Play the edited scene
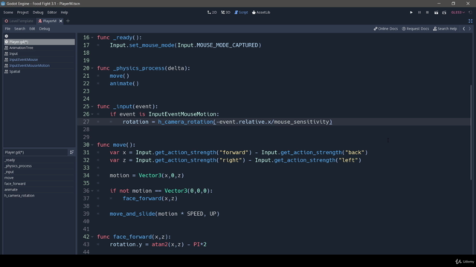476x267 pixels. [436, 13]
